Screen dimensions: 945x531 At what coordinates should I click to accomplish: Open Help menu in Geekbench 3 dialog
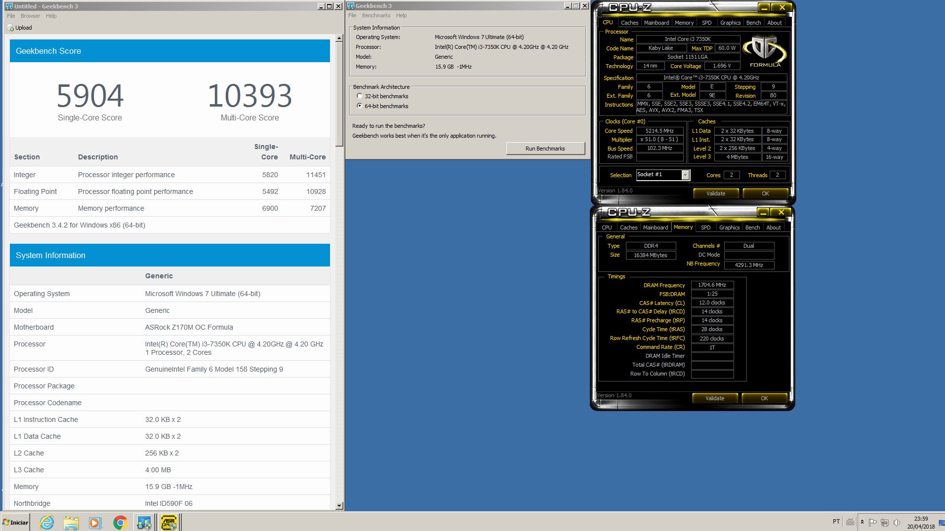click(401, 15)
